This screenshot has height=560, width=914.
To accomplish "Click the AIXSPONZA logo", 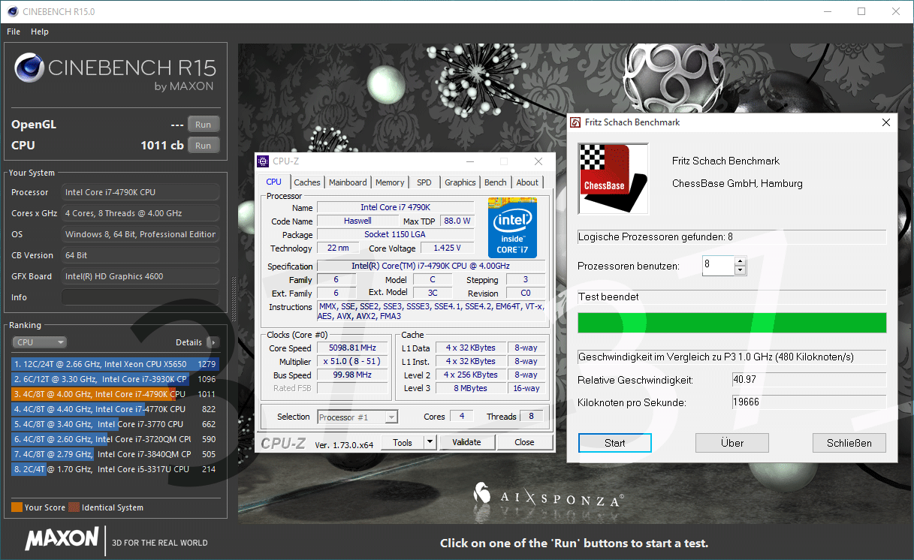I will point(549,495).
